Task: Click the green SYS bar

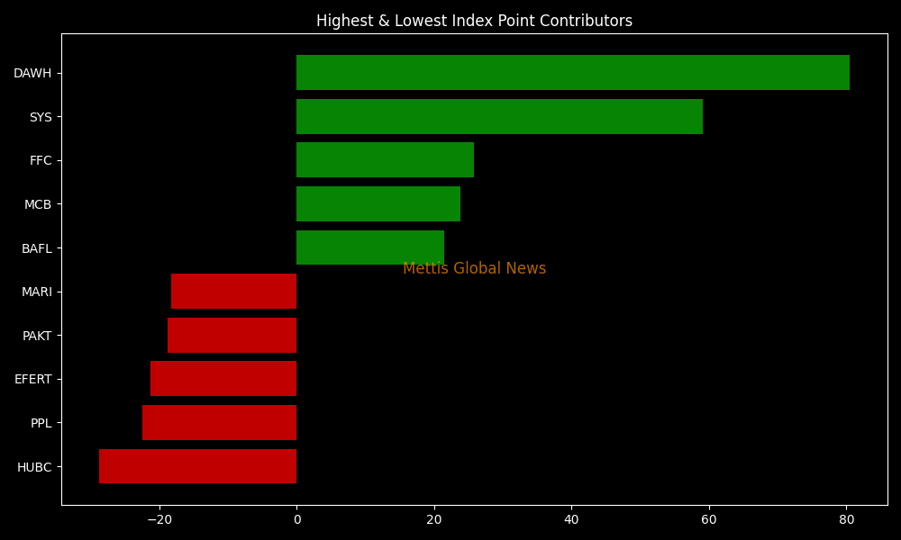Action: point(499,116)
